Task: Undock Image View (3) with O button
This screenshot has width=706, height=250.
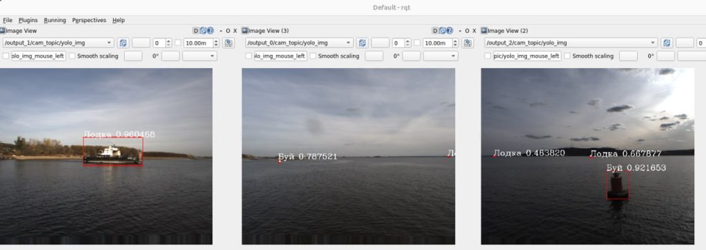Action: pos(467,31)
